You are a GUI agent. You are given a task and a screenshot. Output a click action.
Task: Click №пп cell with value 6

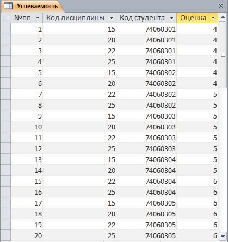(x=27, y=83)
